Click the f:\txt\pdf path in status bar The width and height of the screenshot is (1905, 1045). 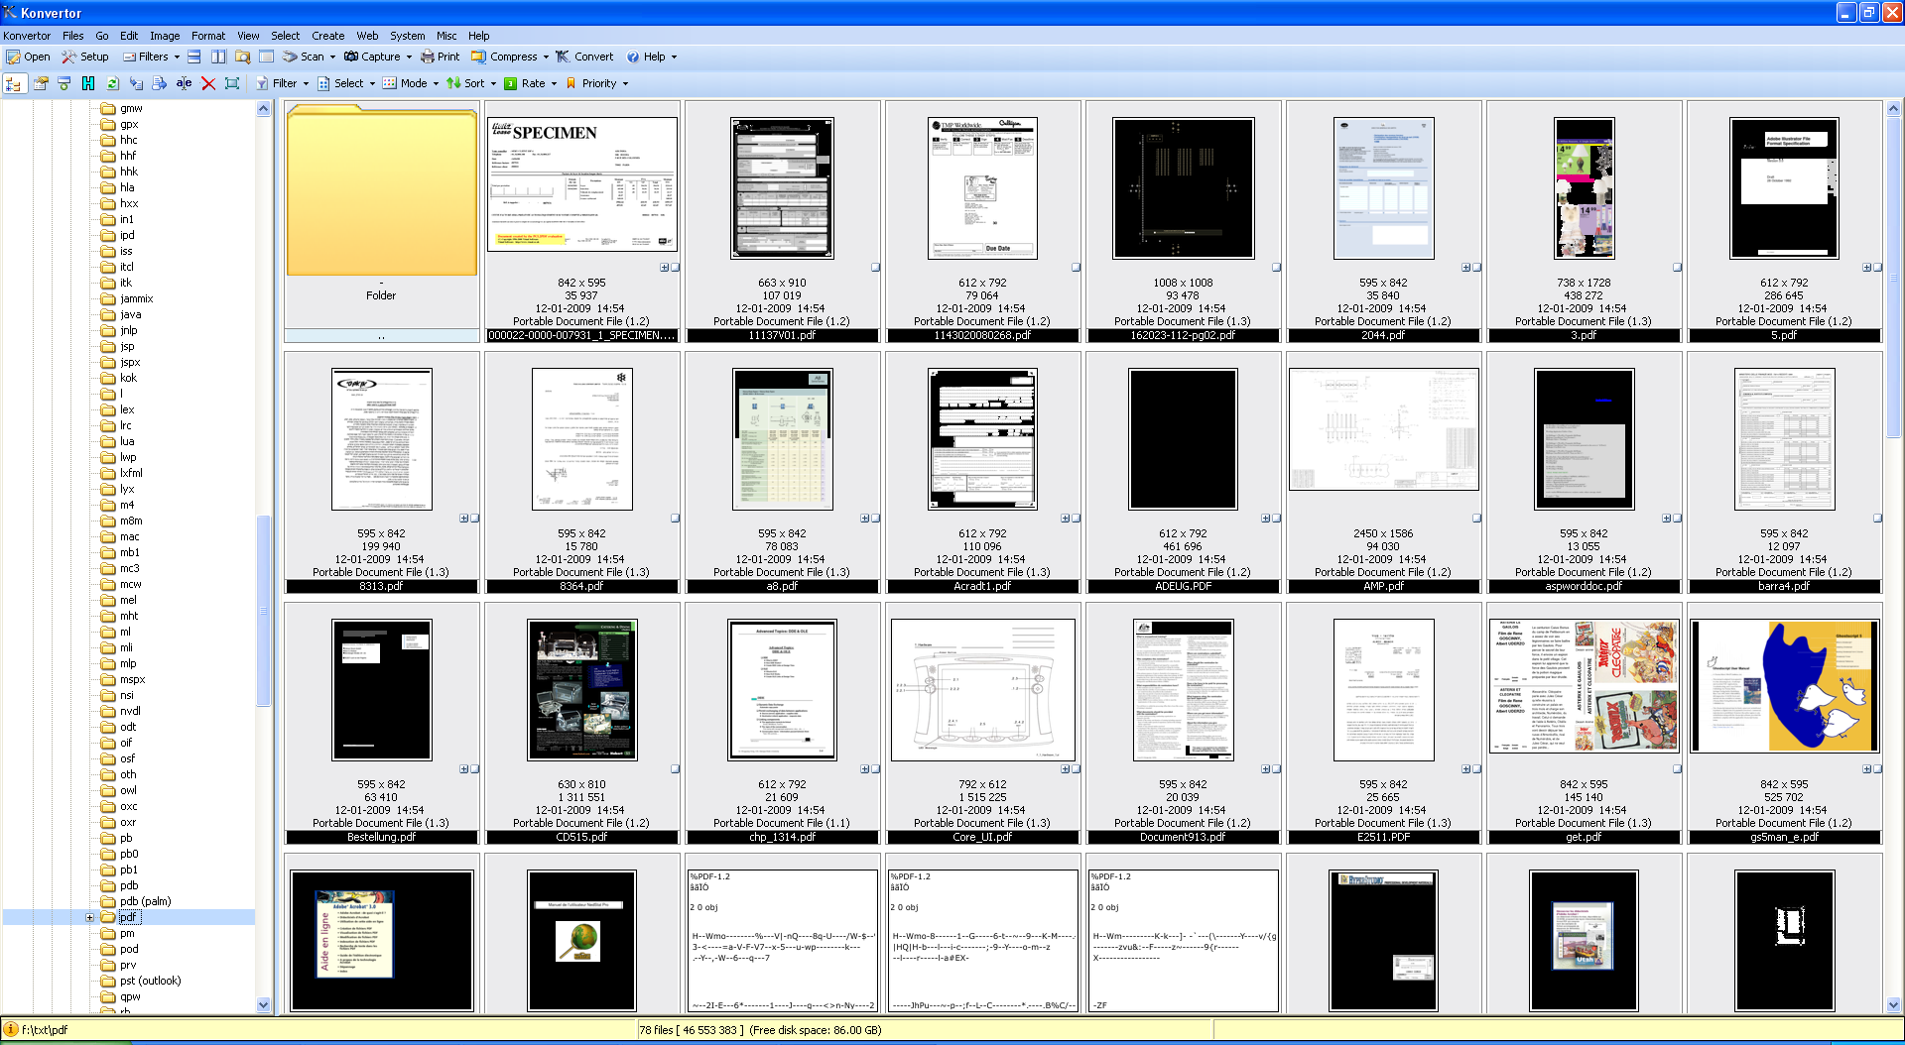click(x=45, y=1030)
